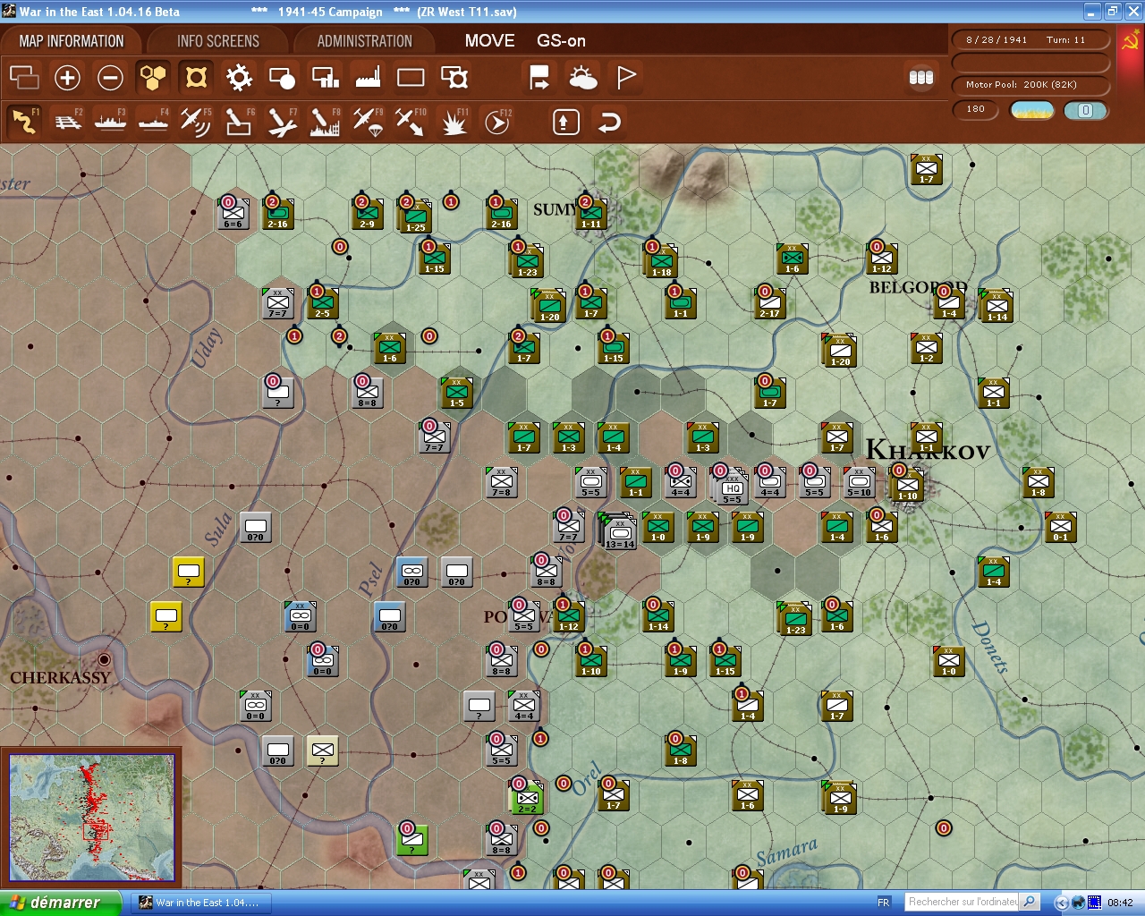Select the F1 move mode
Image resolution: width=1145 pixels, height=916 pixels.
coord(24,122)
